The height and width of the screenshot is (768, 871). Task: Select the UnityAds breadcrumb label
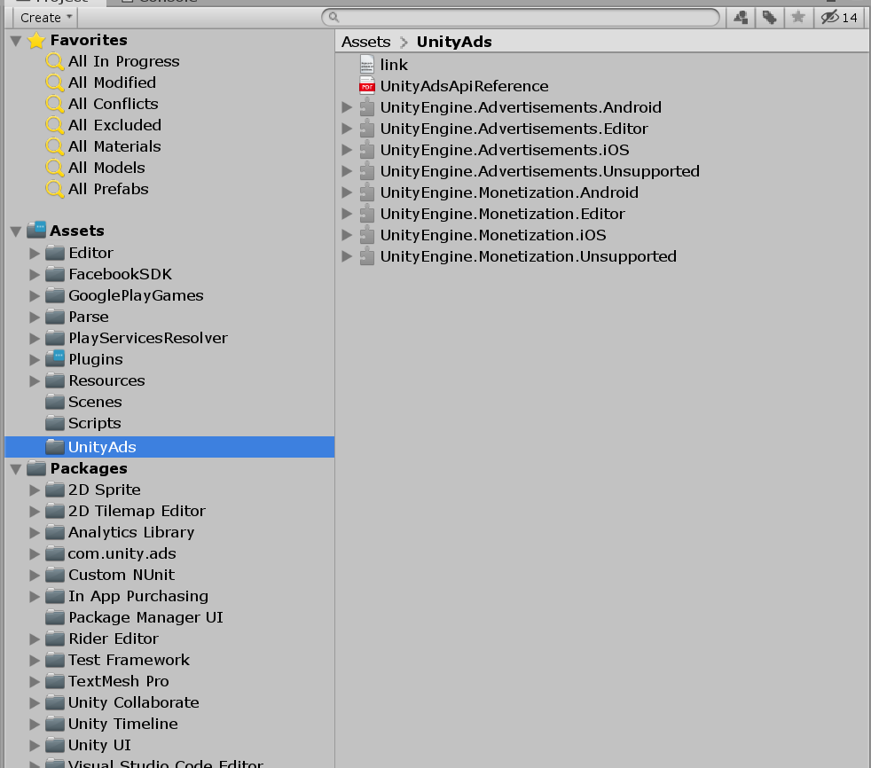click(x=453, y=41)
